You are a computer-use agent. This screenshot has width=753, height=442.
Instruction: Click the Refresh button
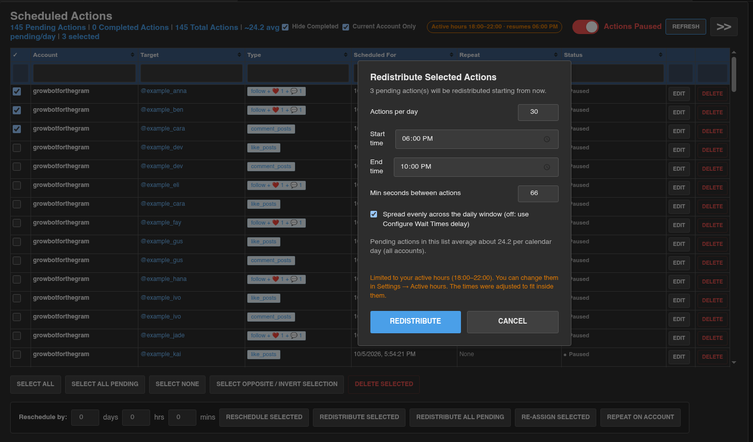tap(685, 27)
